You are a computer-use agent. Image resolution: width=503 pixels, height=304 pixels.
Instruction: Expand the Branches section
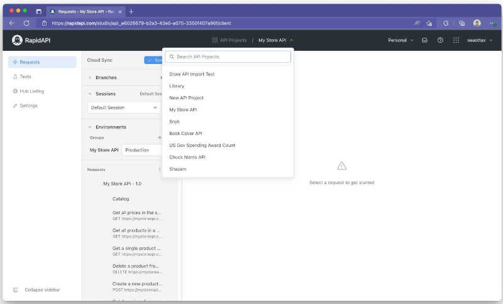point(91,78)
